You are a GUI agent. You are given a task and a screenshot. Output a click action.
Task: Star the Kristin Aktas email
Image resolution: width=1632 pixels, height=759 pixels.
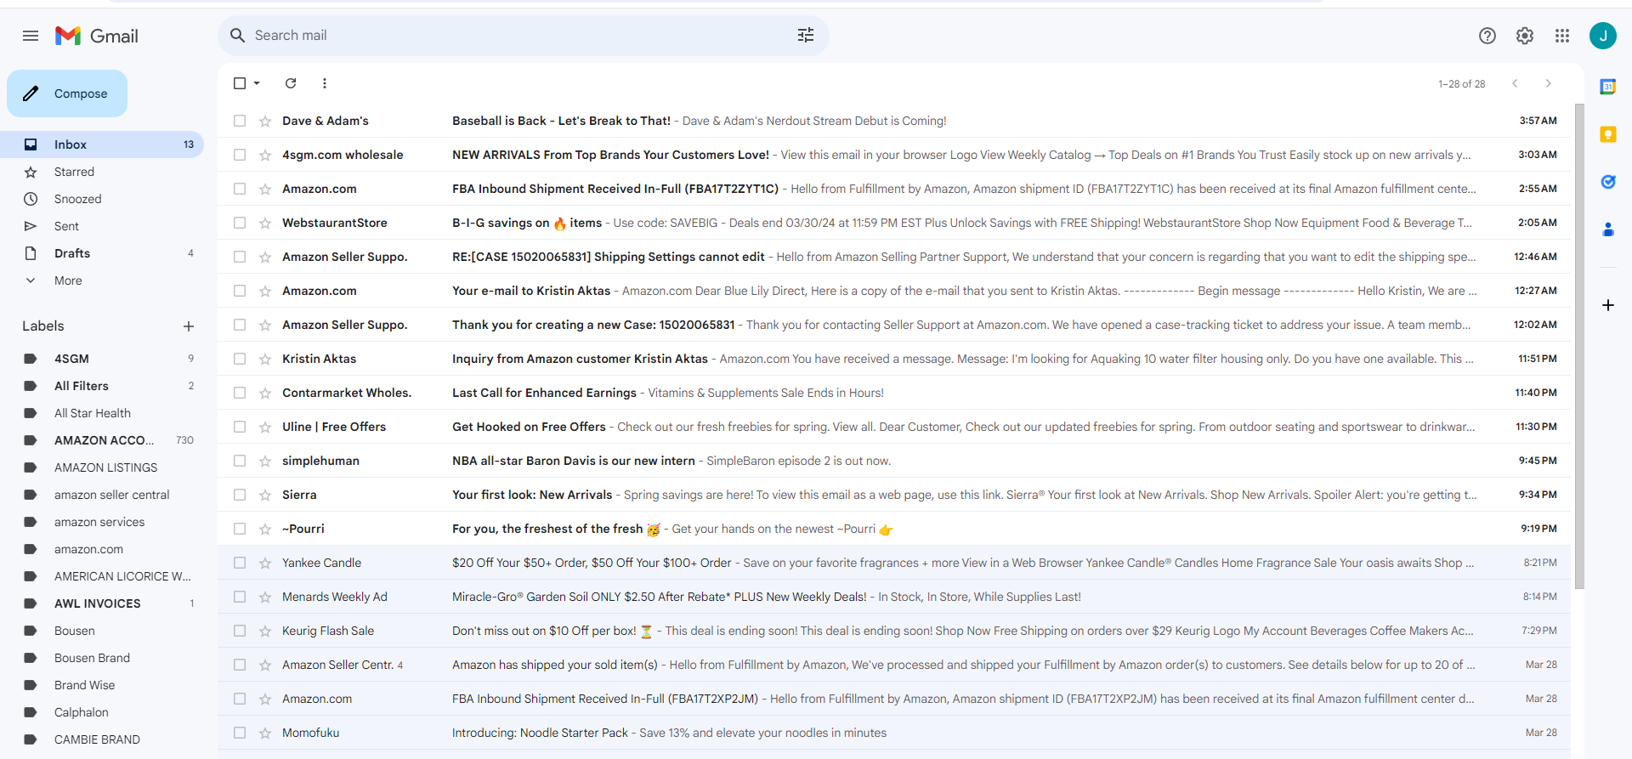(x=265, y=360)
